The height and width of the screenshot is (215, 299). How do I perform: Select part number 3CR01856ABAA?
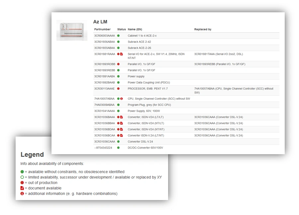tap(104, 42)
